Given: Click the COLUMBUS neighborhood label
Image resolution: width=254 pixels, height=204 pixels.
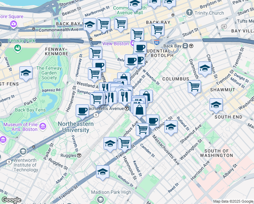Looking at the screenshot, I should tap(176, 79).
